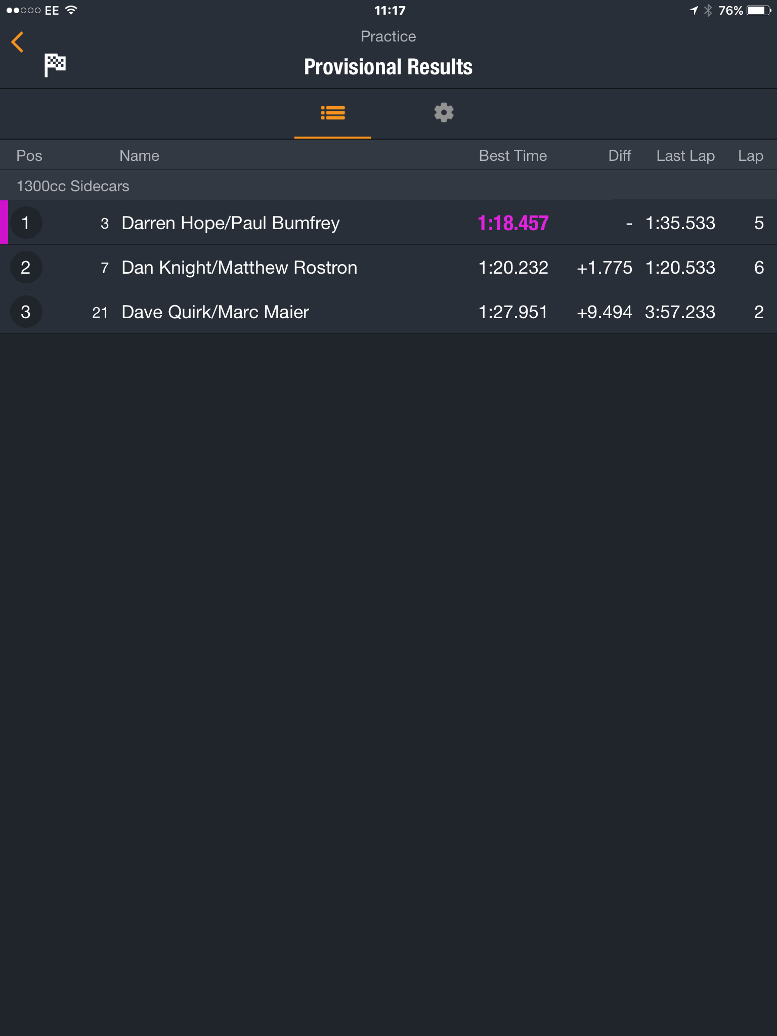
Task: Tap the Provisional Results title
Action: tap(388, 67)
